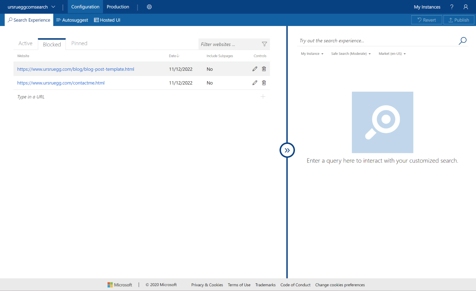Sort by Date column header
476x291 pixels.
click(174, 56)
